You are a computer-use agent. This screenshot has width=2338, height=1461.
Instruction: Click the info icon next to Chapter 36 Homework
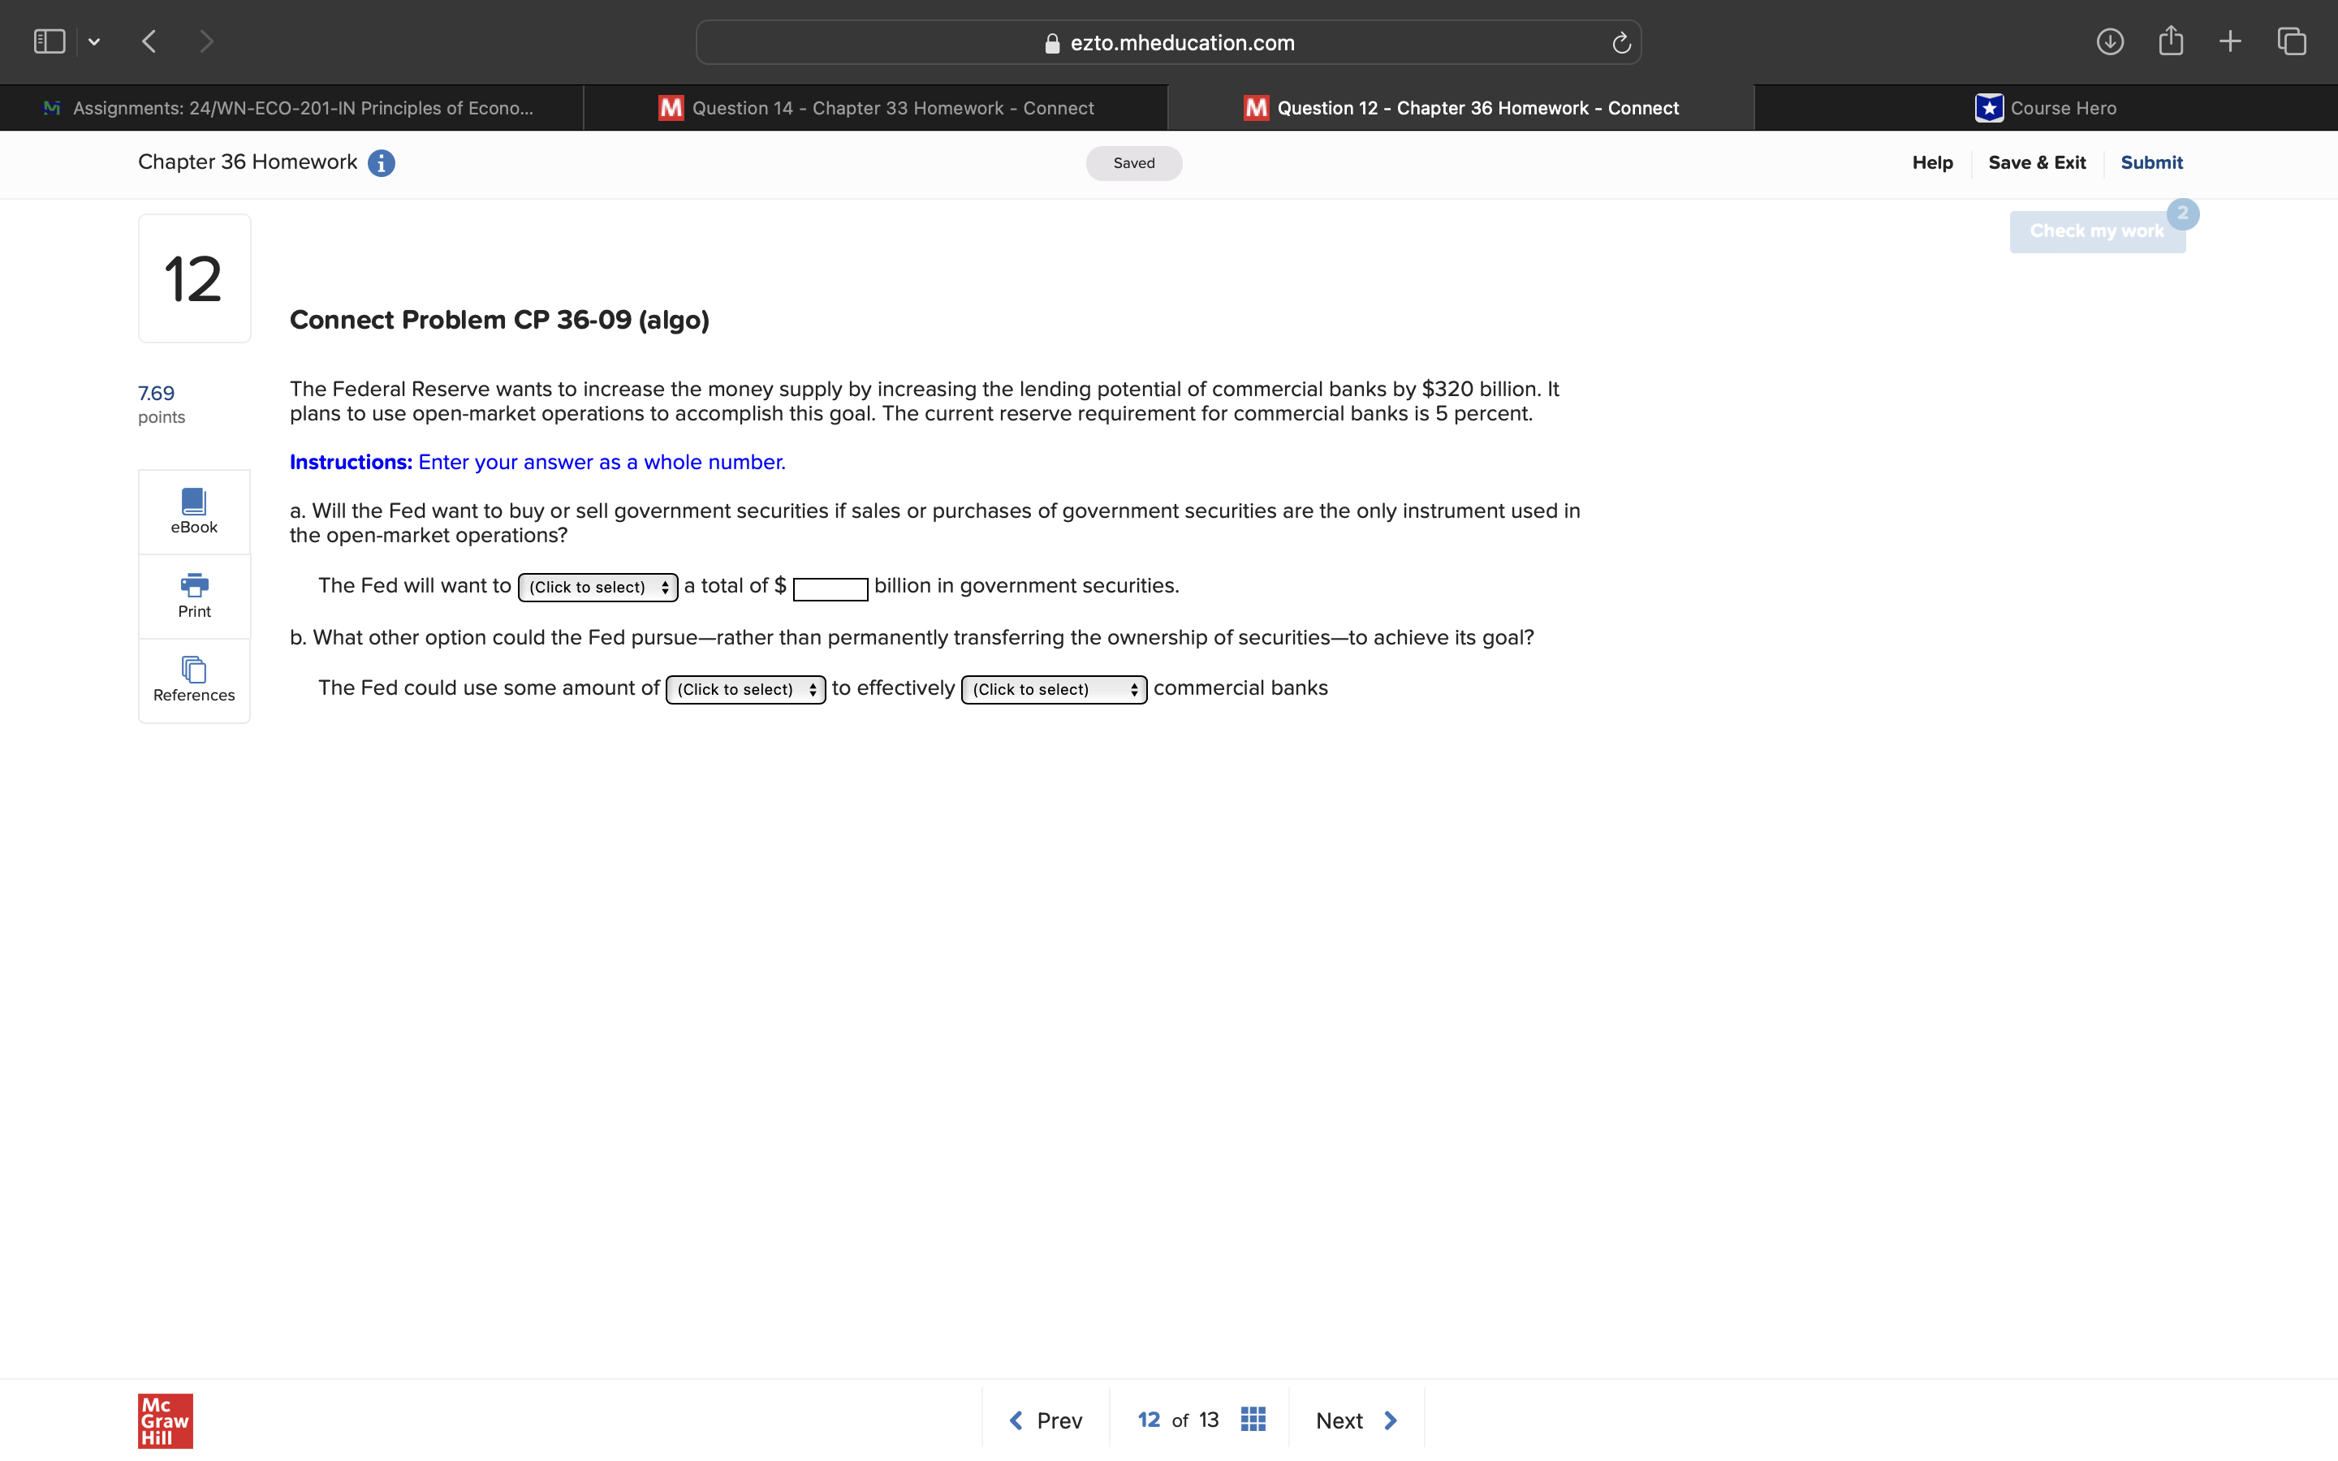point(381,162)
